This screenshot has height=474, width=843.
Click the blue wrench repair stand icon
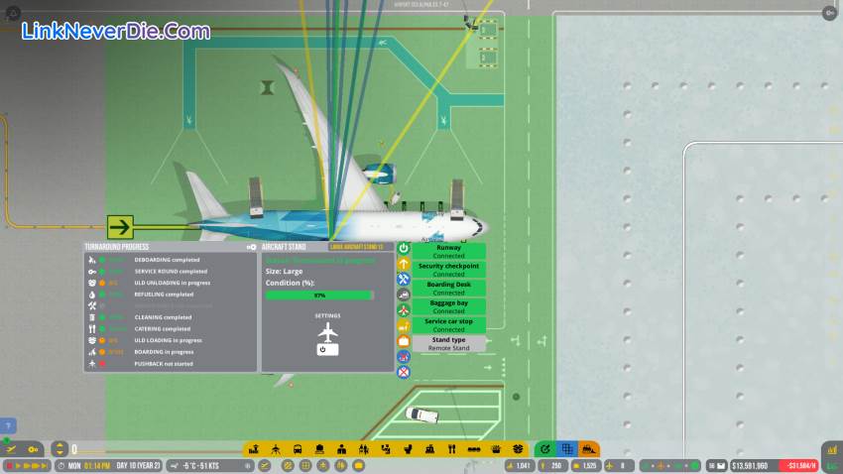(x=404, y=280)
